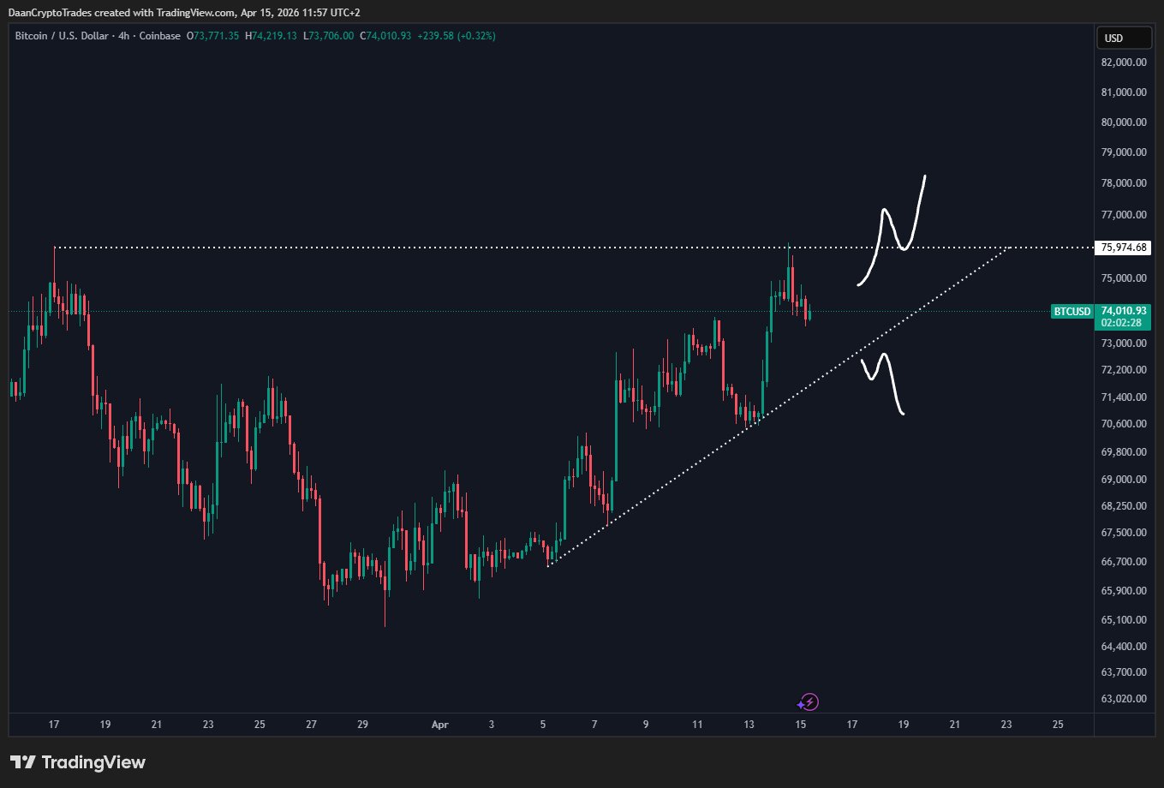Click the TradingView logo glyph beside the wordmark

point(24,761)
